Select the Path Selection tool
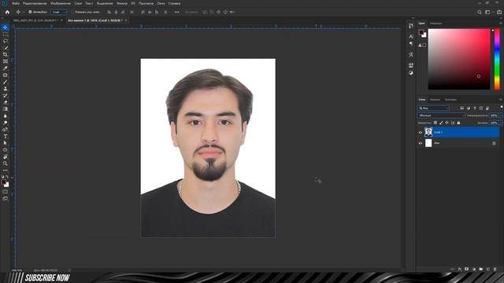Image resolution: width=504 pixels, height=283 pixels. click(6, 143)
